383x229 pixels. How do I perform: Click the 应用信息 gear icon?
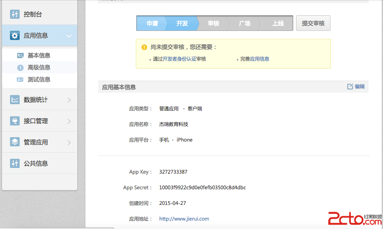pos(15,36)
